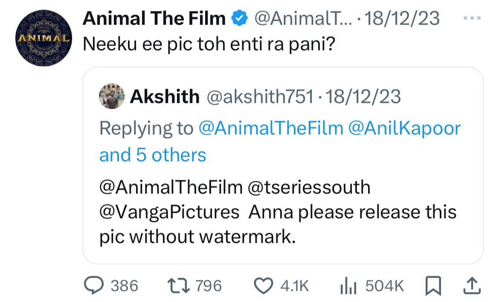Image resolution: width=499 pixels, height=302 pixels.
Task: Like the tweet with the heart icon
Action: [x=264, y=285]
